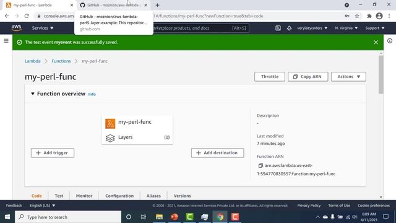The image size is (396, 223).
Task: Toggle the left navigation hamburger menu
Action: coord(6,41)
